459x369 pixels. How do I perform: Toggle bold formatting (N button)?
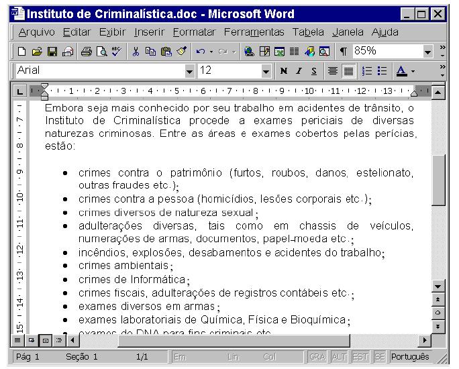point(284,71)
